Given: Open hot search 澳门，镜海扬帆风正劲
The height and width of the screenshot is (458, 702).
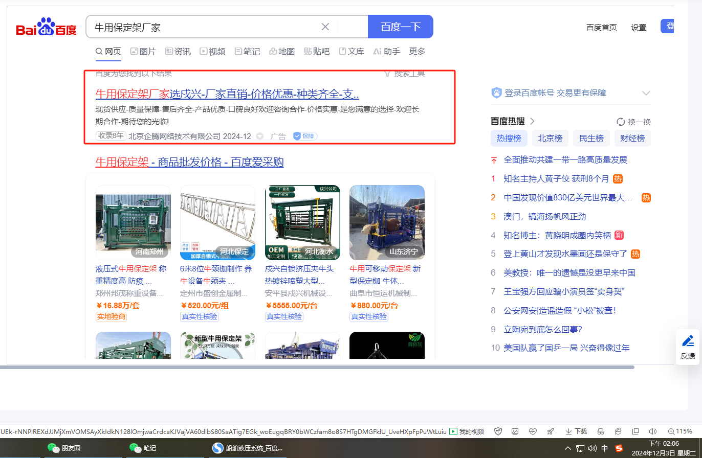Looking at the screenshot, I should click(x=545, y=216).
